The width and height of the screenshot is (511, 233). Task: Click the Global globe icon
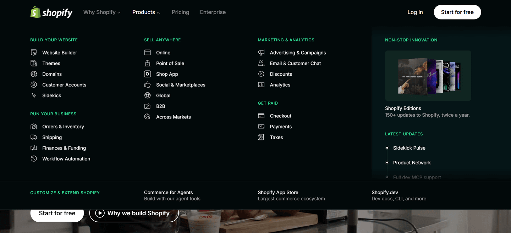148,95
